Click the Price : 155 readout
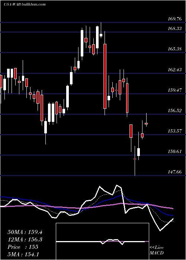The image size is (186, 260). coord(23,247)
